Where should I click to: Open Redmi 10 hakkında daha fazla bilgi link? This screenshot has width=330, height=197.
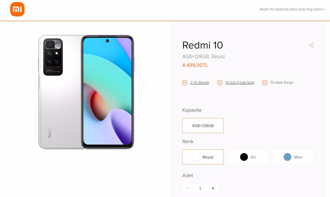pos(293,9)
